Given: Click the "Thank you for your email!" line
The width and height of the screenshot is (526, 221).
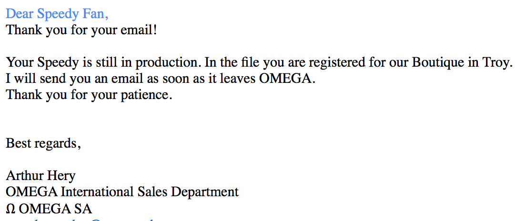Looking at the screenshot, I should click(81, 30).
